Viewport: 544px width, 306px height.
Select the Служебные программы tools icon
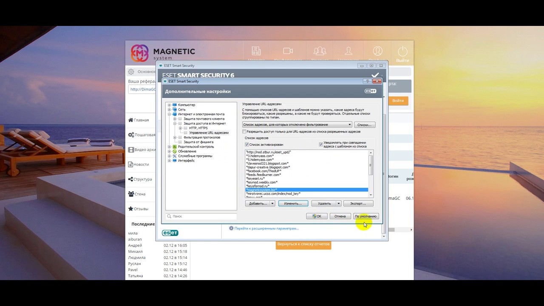[x=174, y=156]
